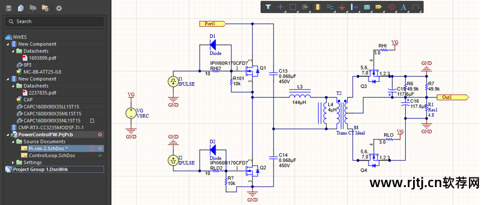Select resistor R101 10k
The height and width of the screenshot is (205, 484).
pyautogui.click(x=231, y=82)
